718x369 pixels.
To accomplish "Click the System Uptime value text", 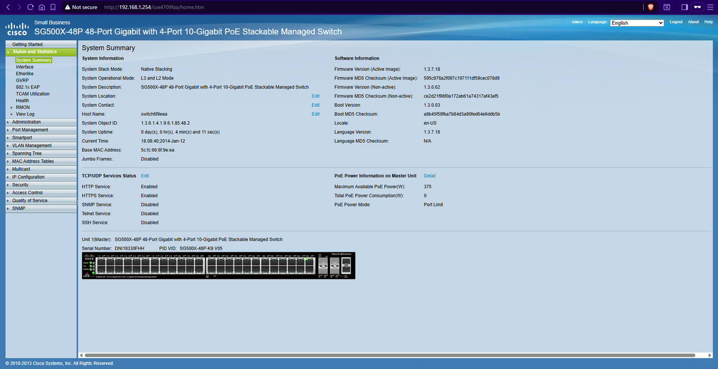I will click(x=180, y=132).
